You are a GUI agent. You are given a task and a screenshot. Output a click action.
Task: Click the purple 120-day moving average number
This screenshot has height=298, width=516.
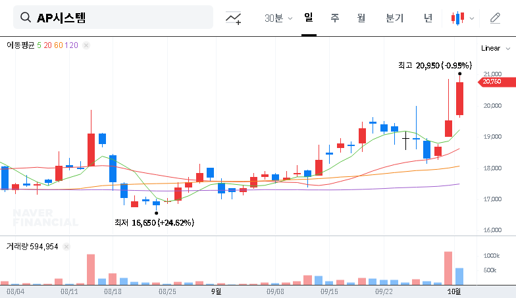(72, 45)
